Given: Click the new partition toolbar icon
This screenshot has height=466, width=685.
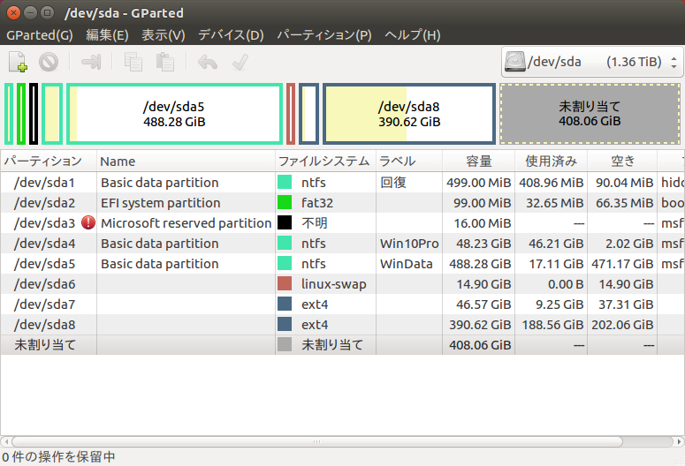Looking at the screenshot, I should pos(18,63).
